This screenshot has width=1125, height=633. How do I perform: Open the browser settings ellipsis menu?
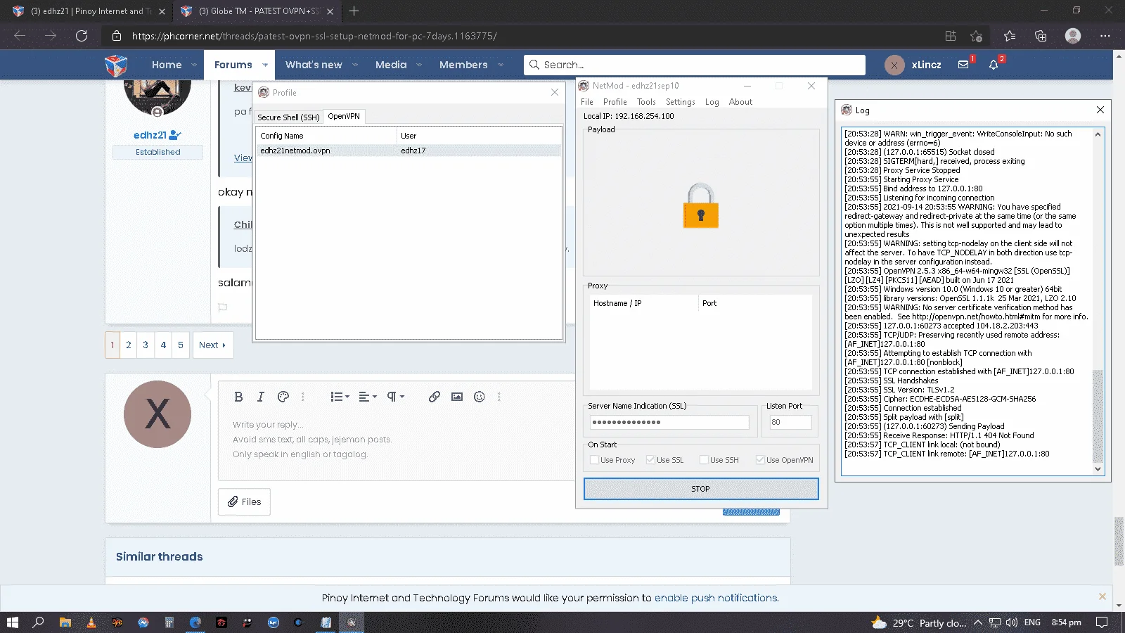pyautogui.click(x=1105, y=36)
